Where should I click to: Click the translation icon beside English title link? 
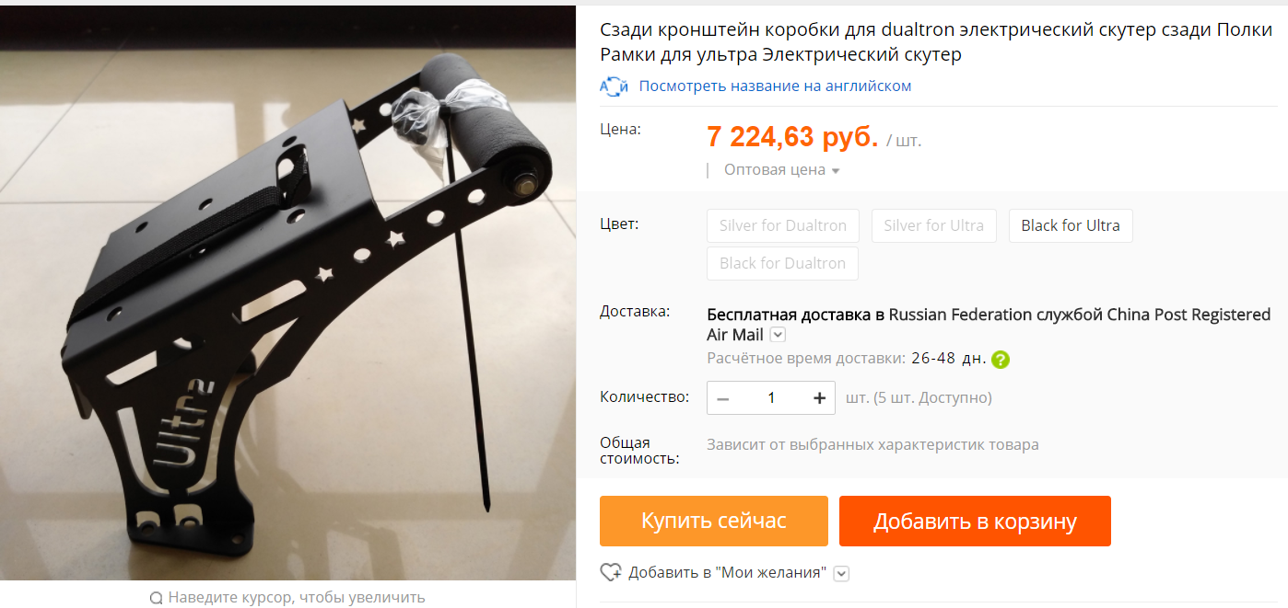pos(614,86)
